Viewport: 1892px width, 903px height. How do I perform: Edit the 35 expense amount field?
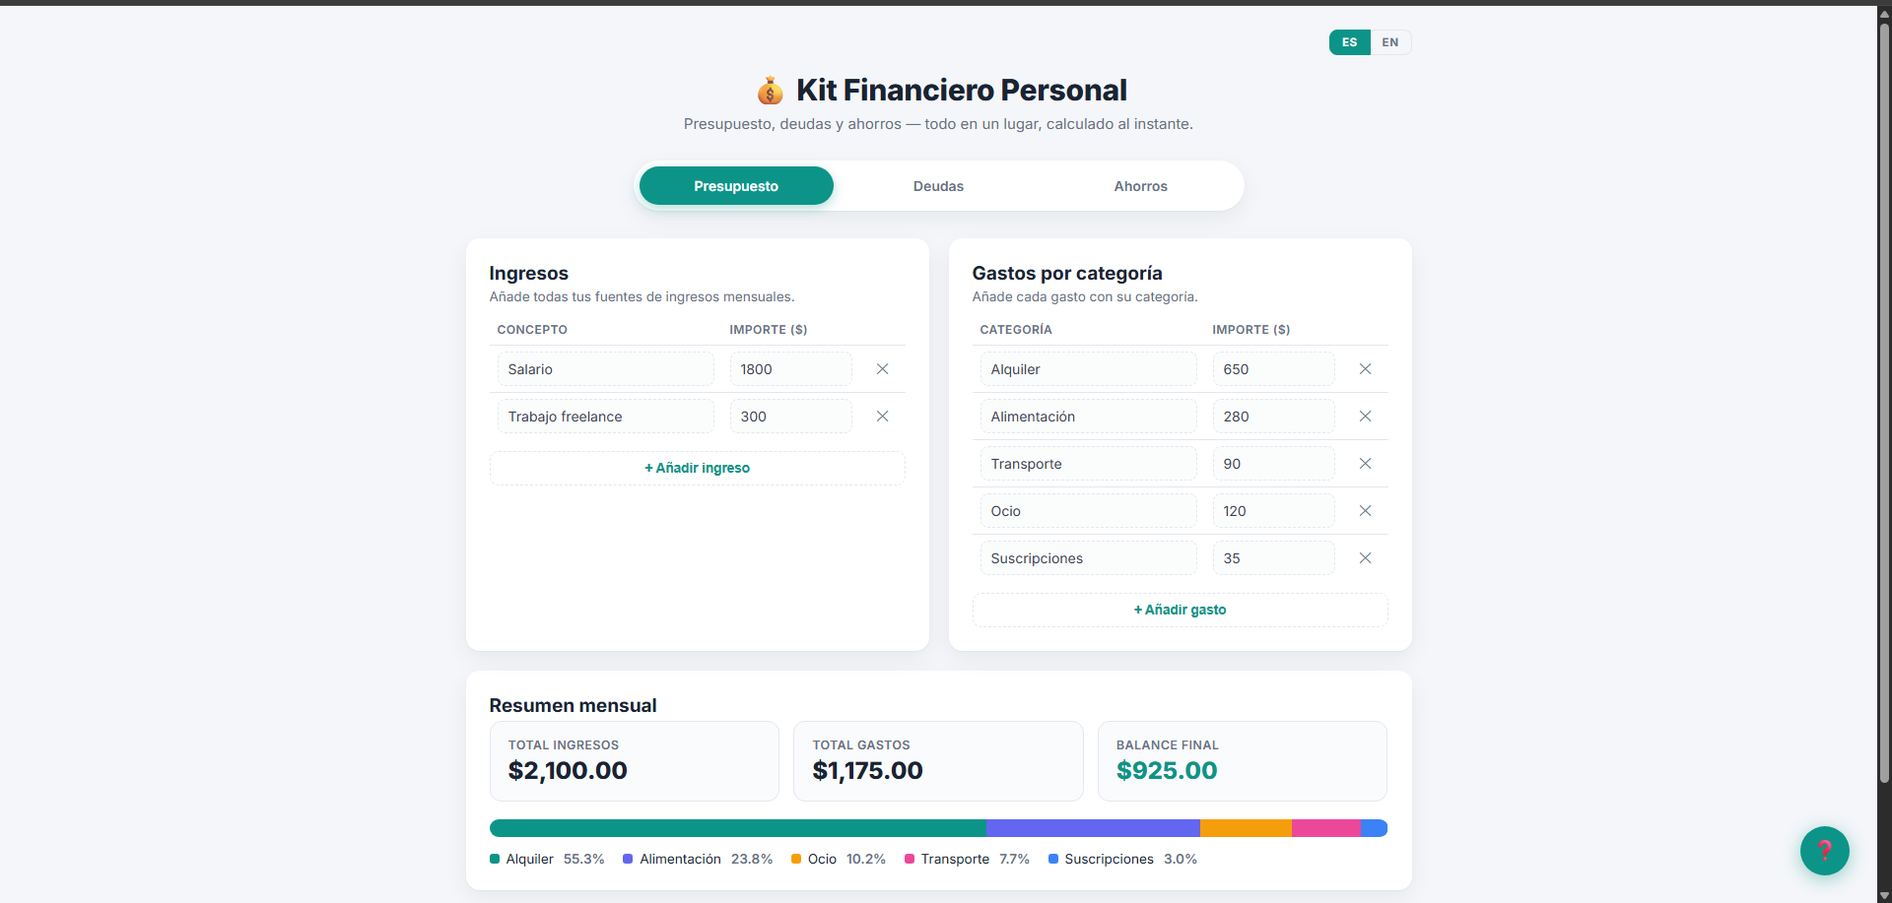[x=1273, y=558]
